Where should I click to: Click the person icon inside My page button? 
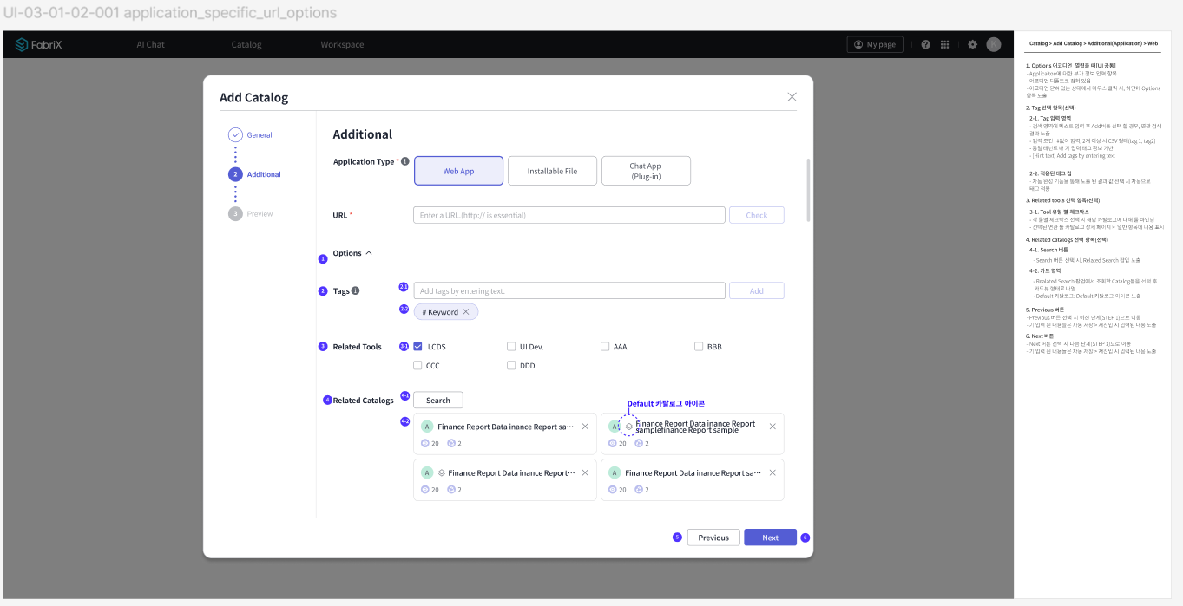coord(858,44)
